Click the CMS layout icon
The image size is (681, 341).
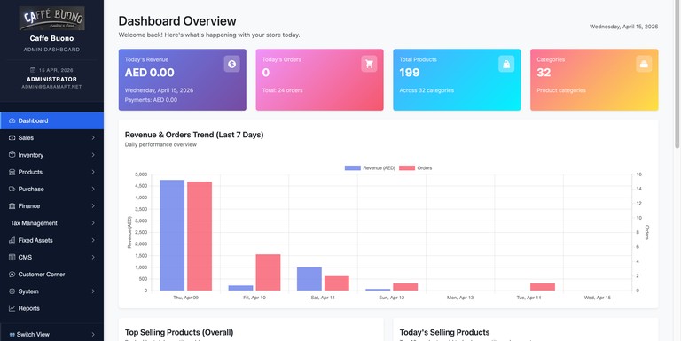point(12,257)
